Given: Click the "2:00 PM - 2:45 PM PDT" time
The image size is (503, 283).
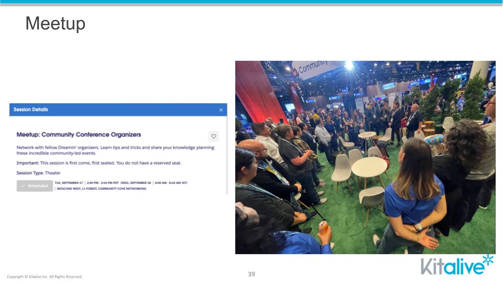Looking at the screenshot, I should pyautogui.click(x=103, y=183).
